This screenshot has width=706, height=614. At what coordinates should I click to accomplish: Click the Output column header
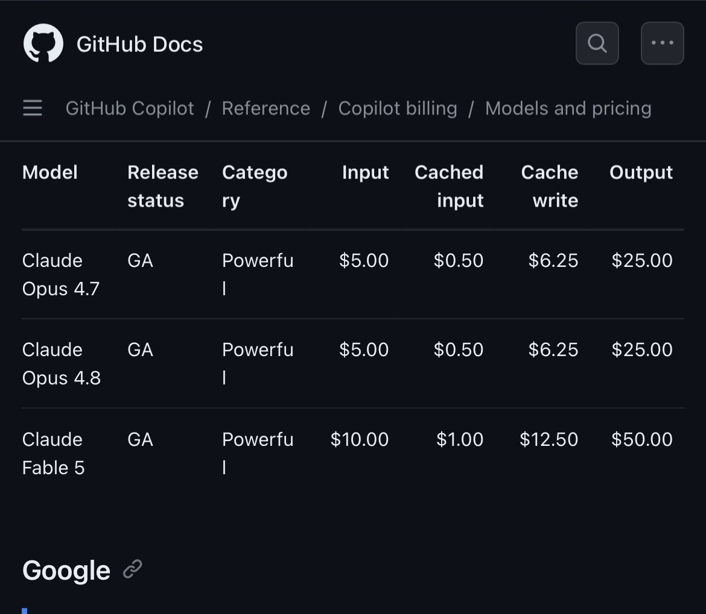[641, 172]
